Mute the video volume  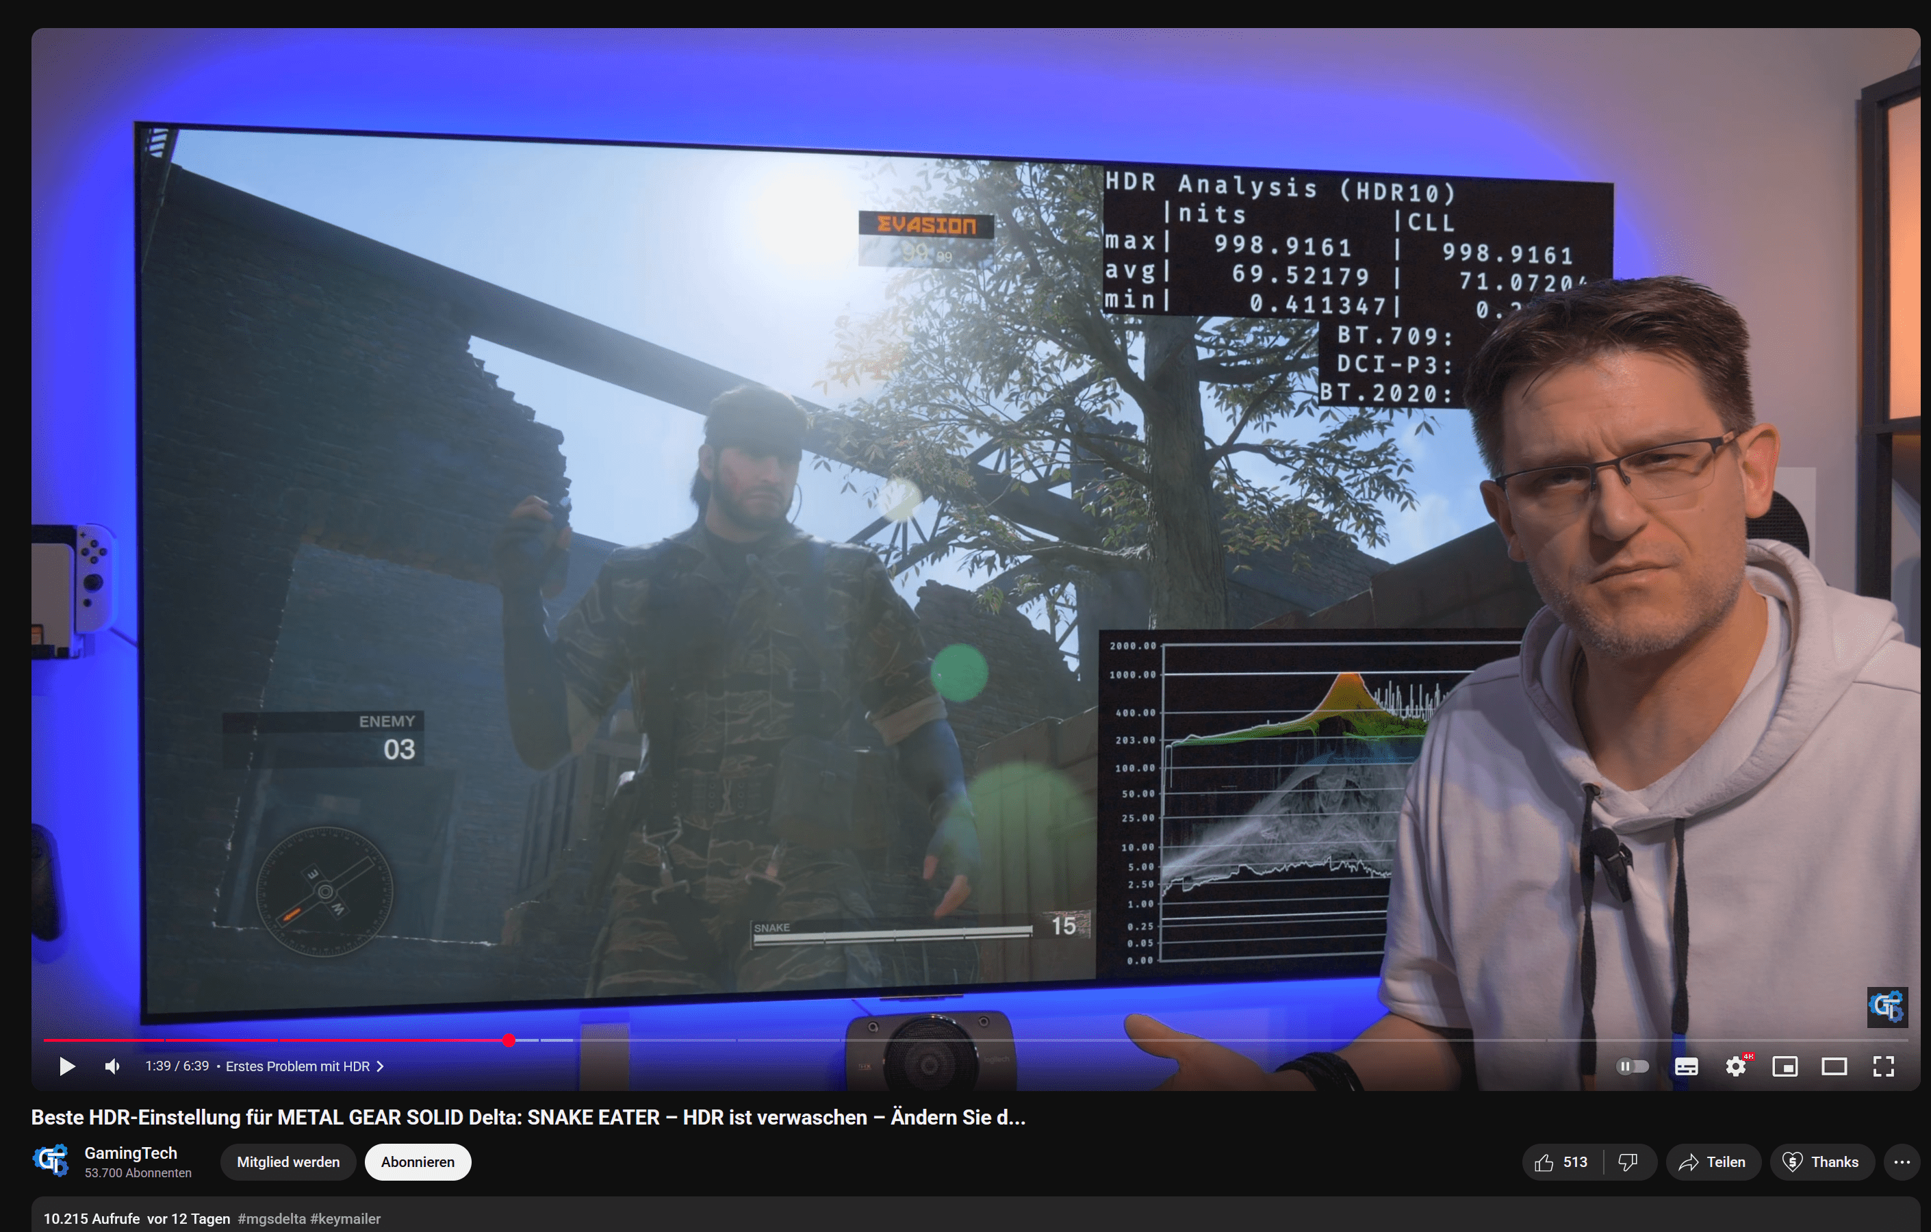click(x=112, y=1066)
